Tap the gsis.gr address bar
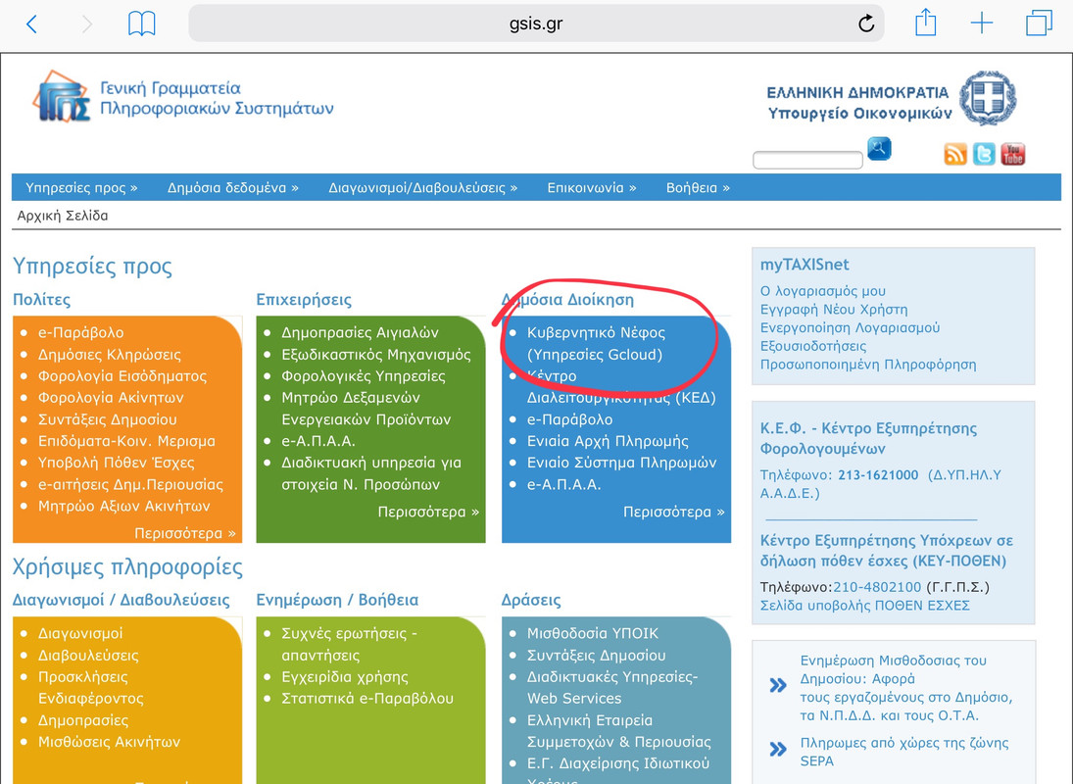1073x784 pixels. 536,24
